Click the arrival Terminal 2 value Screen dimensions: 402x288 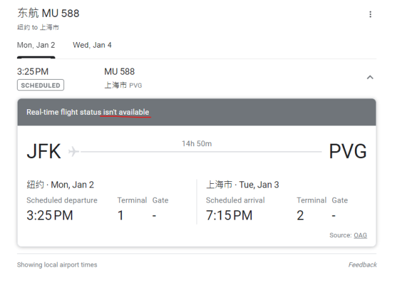[x=301, y=215]
